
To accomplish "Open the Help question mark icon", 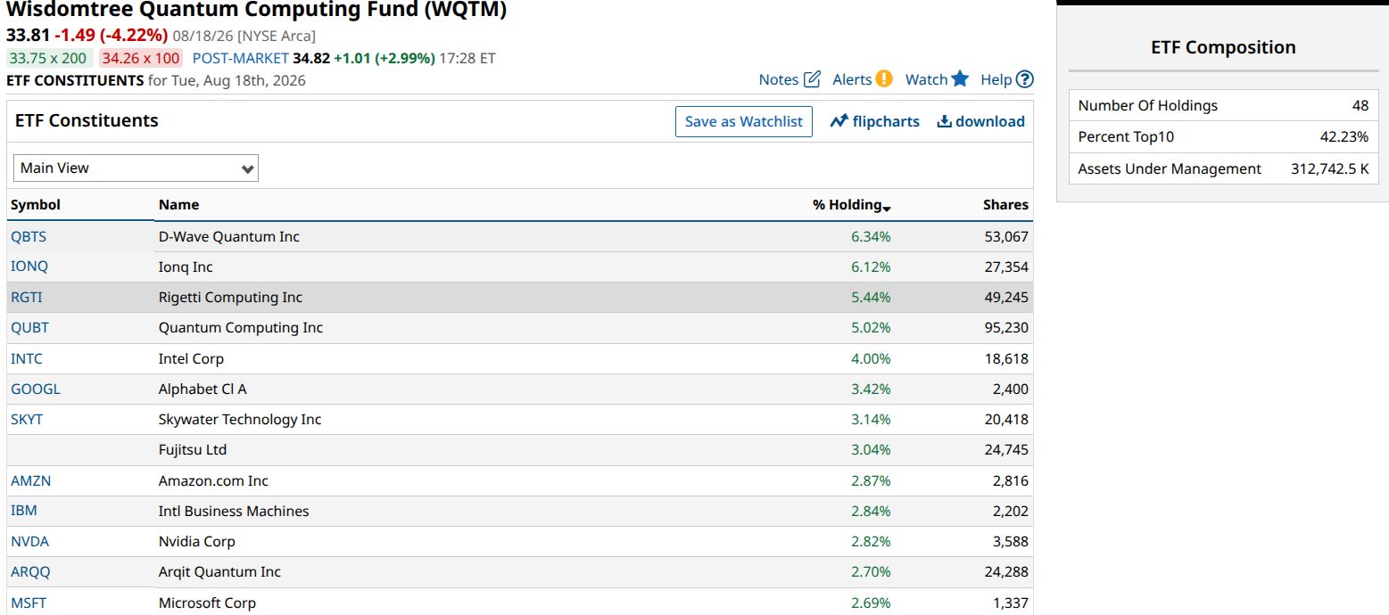I will [1025, 79].
